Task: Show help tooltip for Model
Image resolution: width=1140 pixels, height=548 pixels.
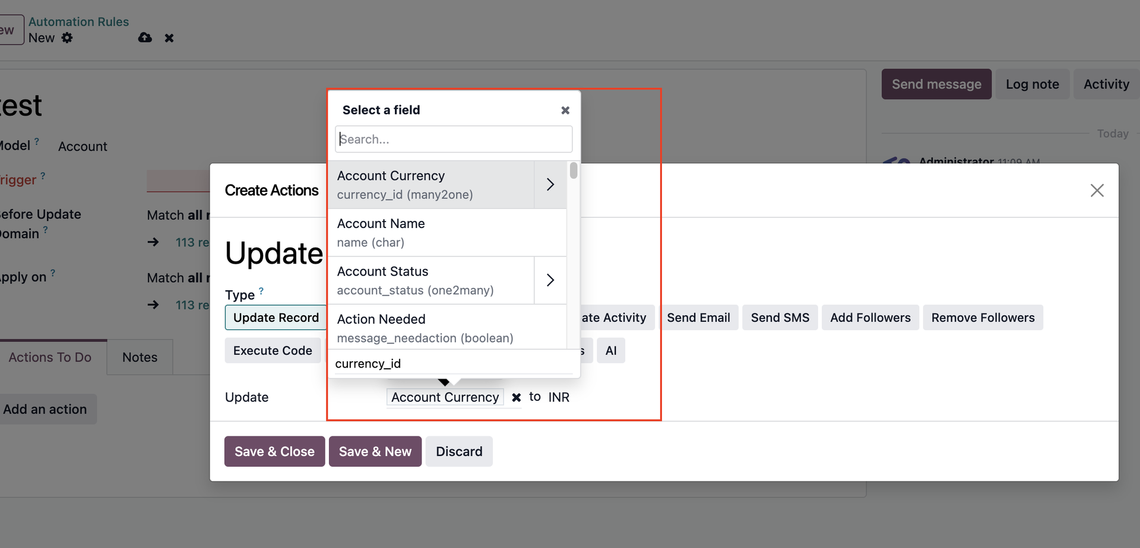Action: 37,141
